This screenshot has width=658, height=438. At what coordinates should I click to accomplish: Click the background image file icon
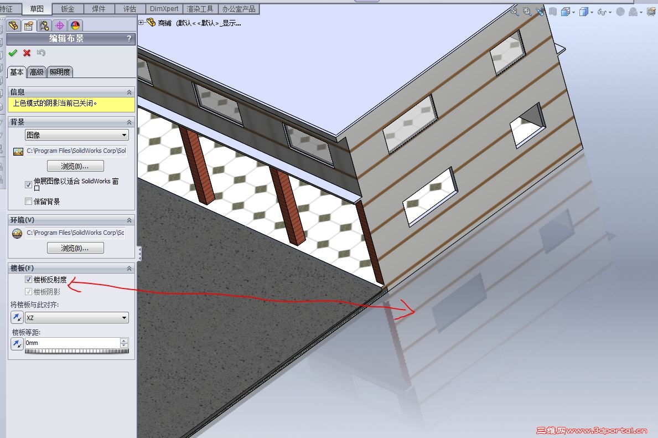click(x=18, y=152)
